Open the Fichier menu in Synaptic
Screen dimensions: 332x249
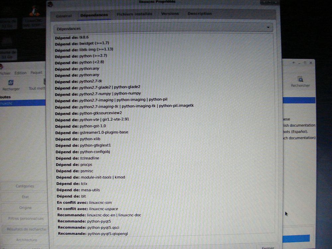click(x=5, y=73)
